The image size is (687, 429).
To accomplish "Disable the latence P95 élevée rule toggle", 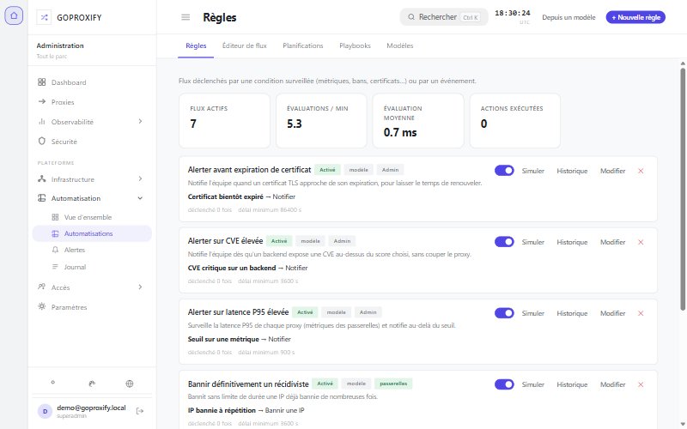I will click(504, 313).
